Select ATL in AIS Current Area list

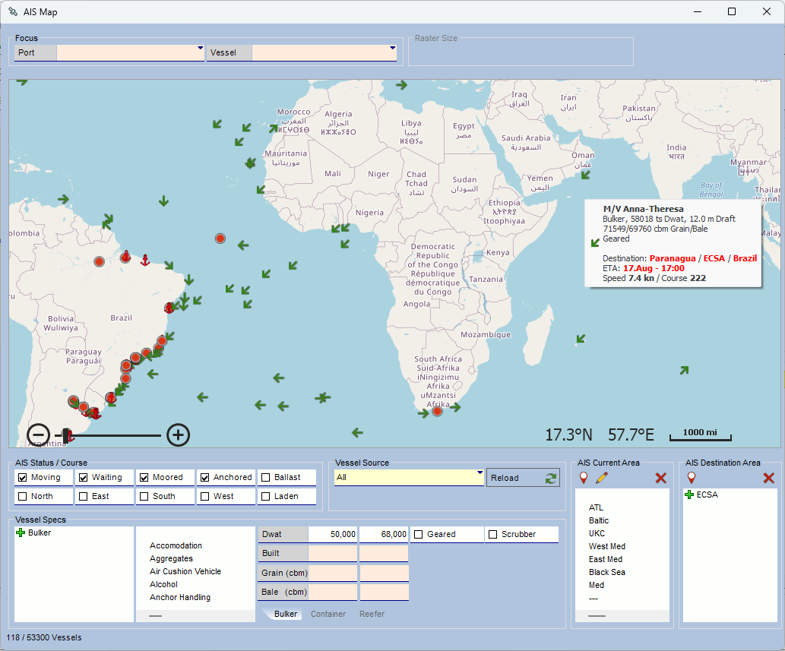596,507
